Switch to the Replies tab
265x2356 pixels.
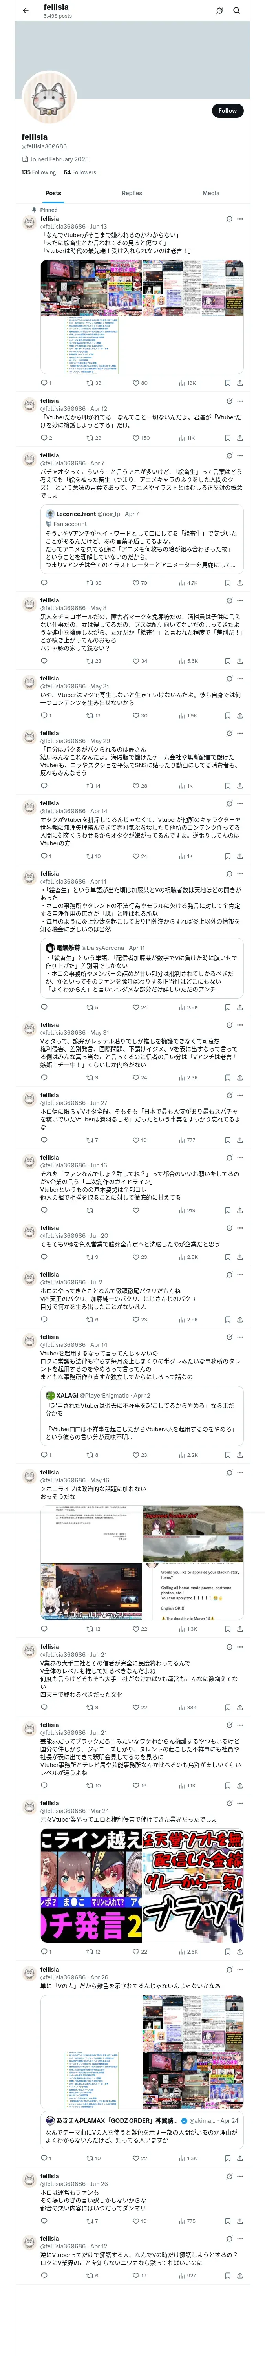tap(132, 193)
